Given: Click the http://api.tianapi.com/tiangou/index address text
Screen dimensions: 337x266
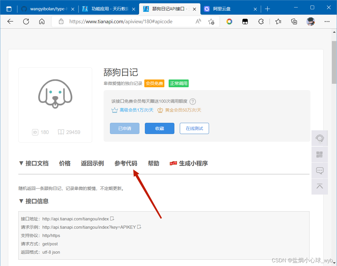Looking at the screenshot, I should (75, 219).
